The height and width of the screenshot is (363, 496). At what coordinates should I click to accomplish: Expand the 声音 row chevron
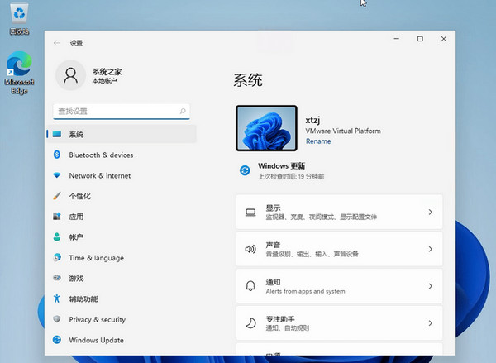(x=430, y=249)
